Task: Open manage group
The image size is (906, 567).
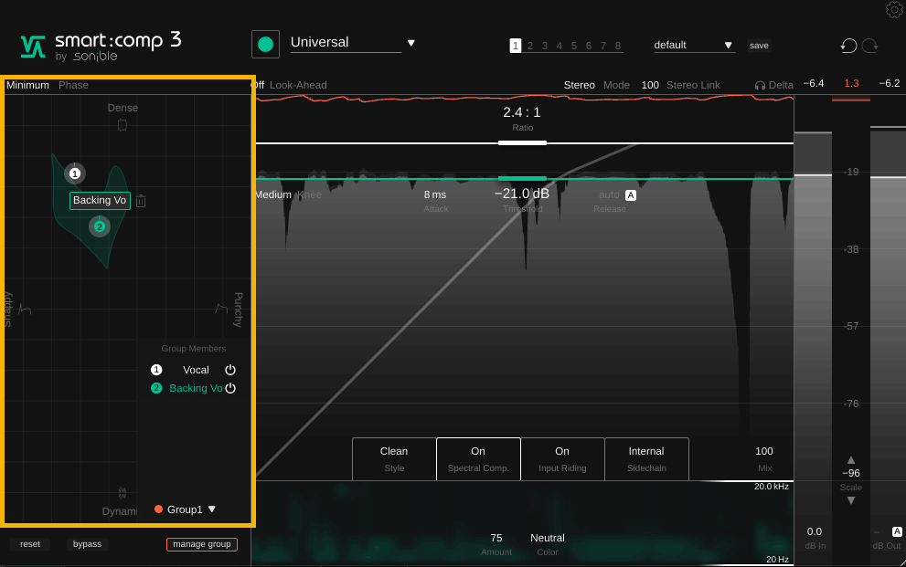Action: point(201,544)
